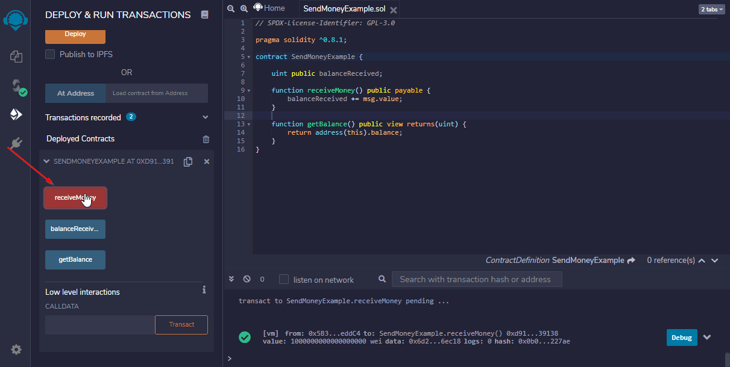Click the At Address button
The image size is (730, 367).
click(x=75, y=93)
